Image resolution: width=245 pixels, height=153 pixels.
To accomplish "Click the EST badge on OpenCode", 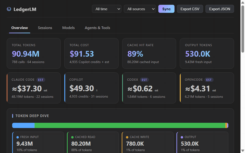I will 209,80.
